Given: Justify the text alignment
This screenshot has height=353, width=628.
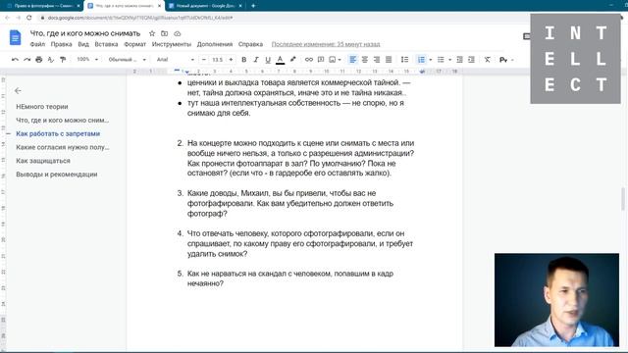Looking at the screenshot, I should tap(389, 60).
